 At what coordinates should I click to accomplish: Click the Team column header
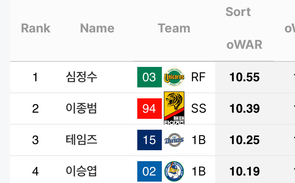point(174,28)
